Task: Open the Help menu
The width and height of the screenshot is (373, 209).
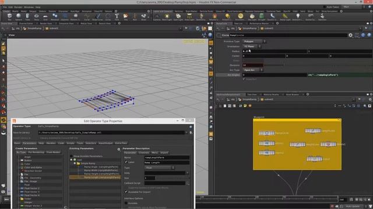Action: (38, 8)
